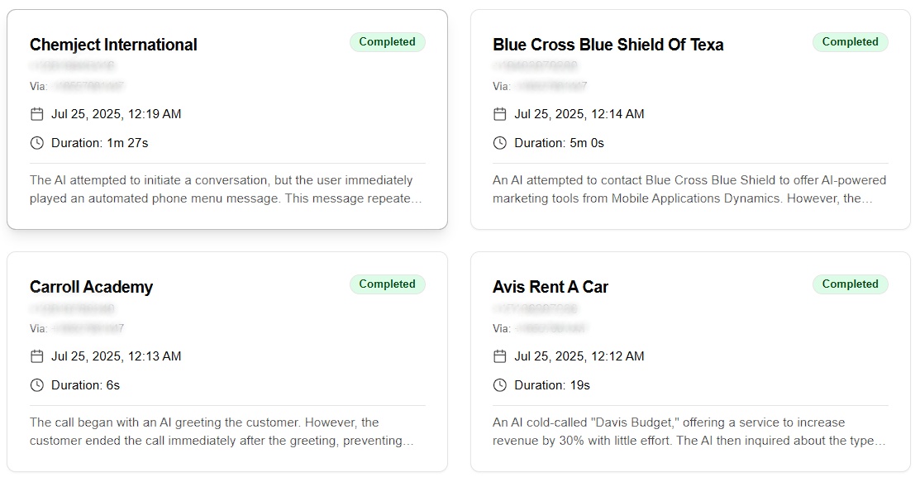Screen dimensions: 920x482
Task: Expand the Avis Rent A Car summary
Action: point(686,431)
